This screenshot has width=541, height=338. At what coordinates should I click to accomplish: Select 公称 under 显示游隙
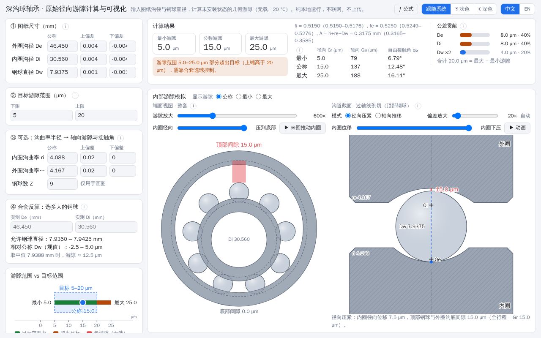tap(224, 97)
